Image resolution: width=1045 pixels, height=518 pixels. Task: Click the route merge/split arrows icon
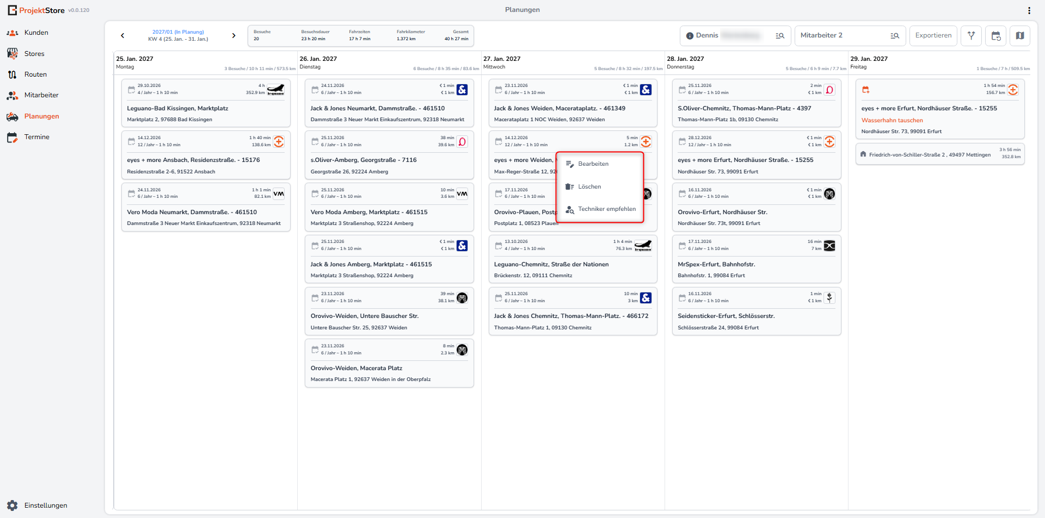[971, 36]
